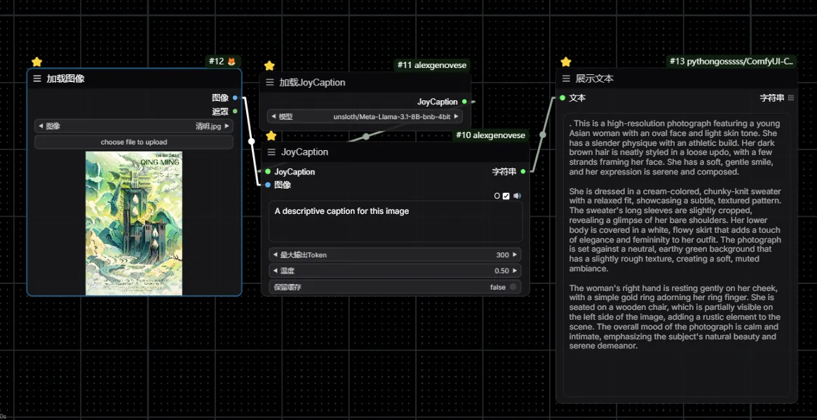The height and width of the screenshot is (420, 817).
Task: Open the hamburger menu of the JoyCaption node
Action: tap(271, 151)
